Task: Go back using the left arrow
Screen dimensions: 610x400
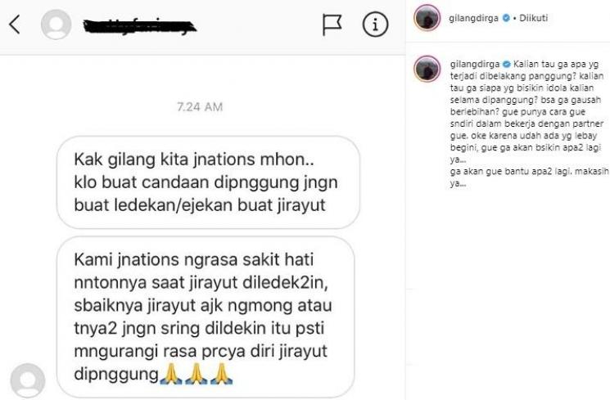Action: 15,25
